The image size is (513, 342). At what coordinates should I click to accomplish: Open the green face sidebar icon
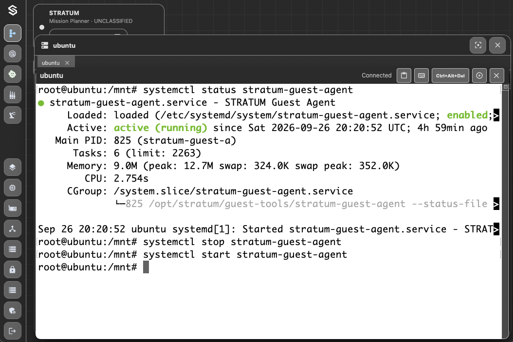pos(13,74)
